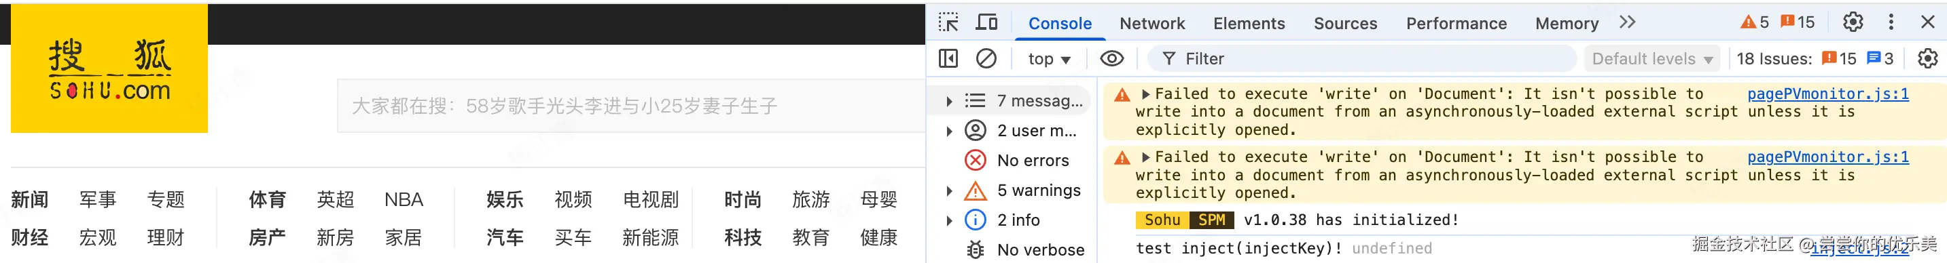Screen dimensions: 1947x263
Task: Open DevTools three-dot customize menu
Action: pos(1891,22)
